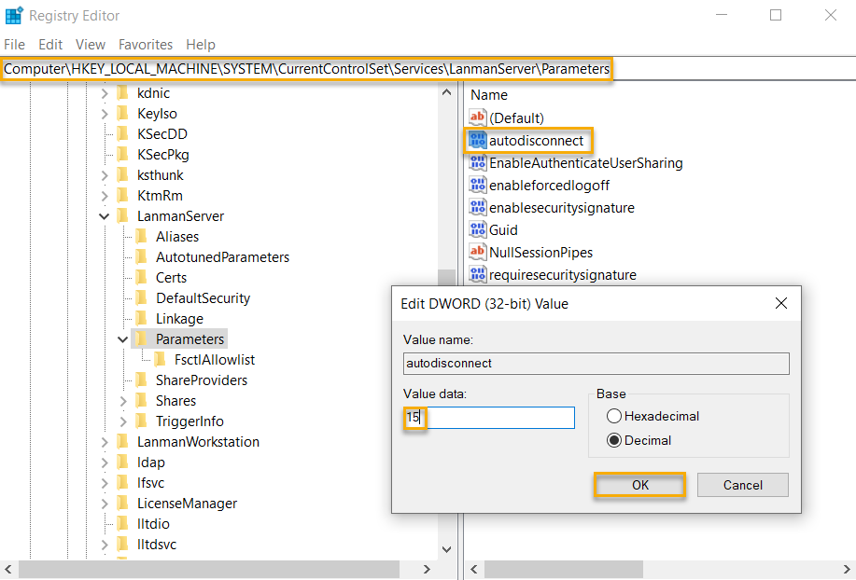Click the autodisconnect DWORD value icon
856x580 pixels.
tap(478, 141)
